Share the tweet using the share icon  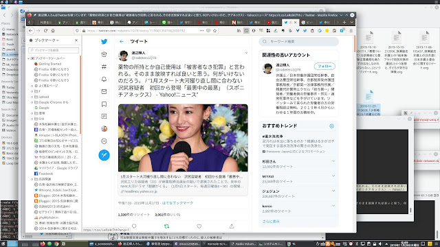coord(232,226)
